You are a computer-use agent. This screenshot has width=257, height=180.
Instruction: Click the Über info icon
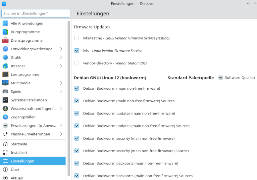[x=5, y=170]
